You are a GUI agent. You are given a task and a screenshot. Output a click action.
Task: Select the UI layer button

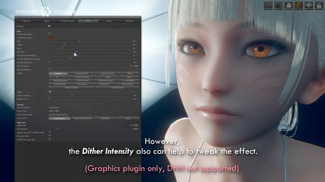[57, 77]
